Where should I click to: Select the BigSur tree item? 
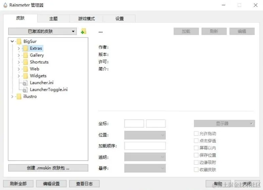click(x=30, y=41)
